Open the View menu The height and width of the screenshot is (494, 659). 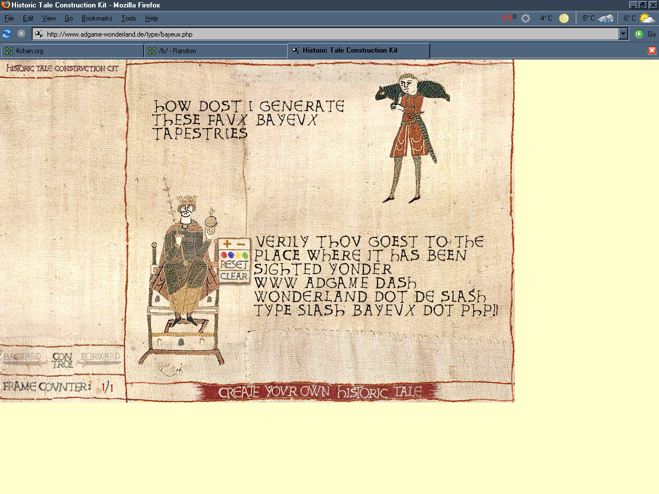pos(49,18)
